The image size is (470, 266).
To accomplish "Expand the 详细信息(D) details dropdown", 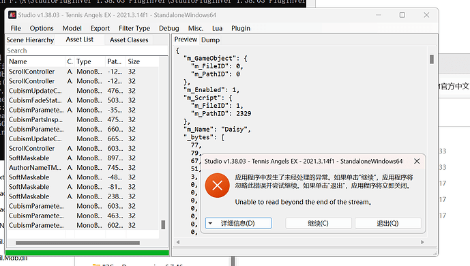I will (x=238, y=223).
